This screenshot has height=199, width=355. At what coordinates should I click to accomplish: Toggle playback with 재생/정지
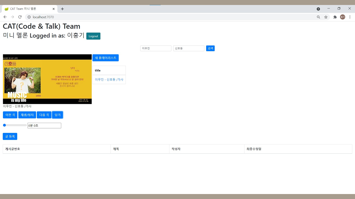(27, 115)
